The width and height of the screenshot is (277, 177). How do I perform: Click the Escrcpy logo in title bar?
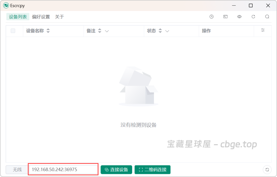pos(6,5)
